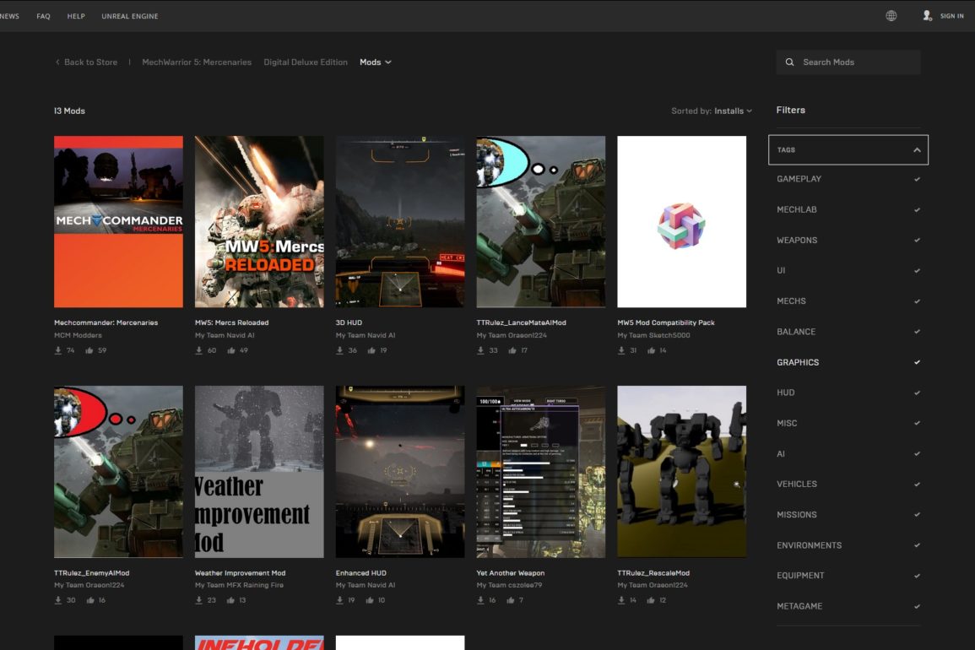This screenshot has width=975, height=650.
Task: Open TTRulez_LanceMateAIMod title link
Action: tap(521, 322)
